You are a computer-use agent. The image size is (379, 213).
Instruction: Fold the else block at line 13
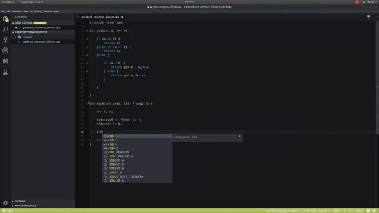(x=87, y=71)
